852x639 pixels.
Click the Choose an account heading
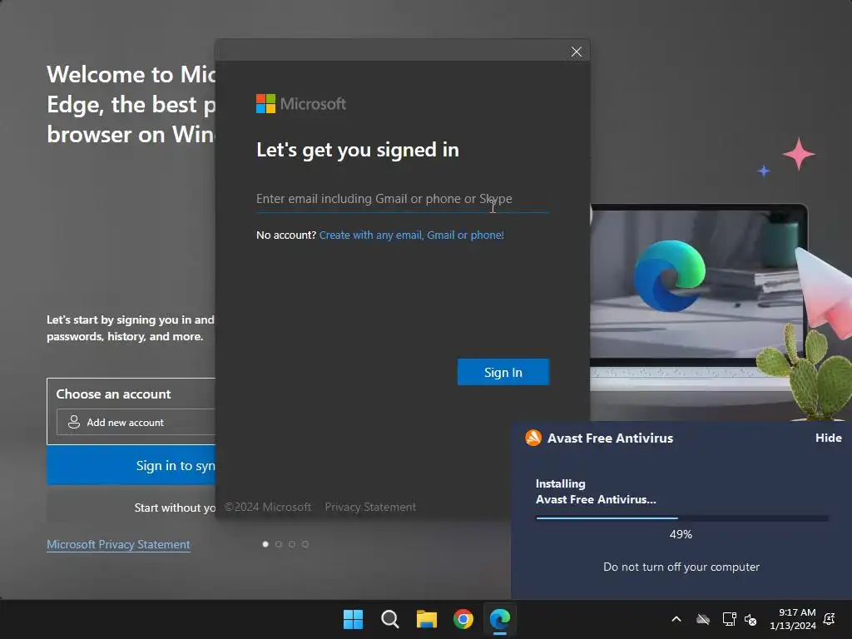coord(113,394)
